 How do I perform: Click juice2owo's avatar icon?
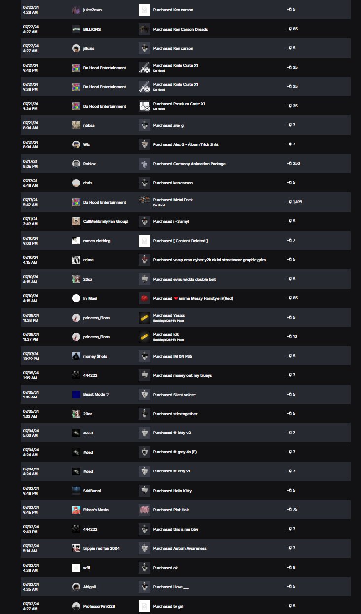pos(76,10)
